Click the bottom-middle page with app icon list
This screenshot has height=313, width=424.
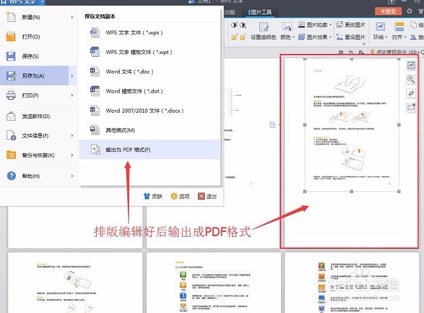[214, 283]
